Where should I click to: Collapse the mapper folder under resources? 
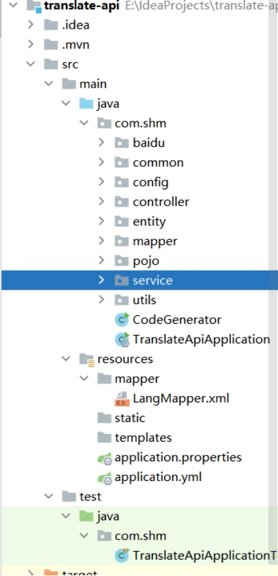[84, 378]
